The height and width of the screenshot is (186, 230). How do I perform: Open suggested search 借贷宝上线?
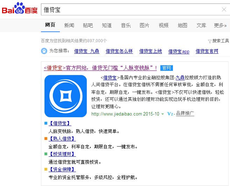pos(151,51)
